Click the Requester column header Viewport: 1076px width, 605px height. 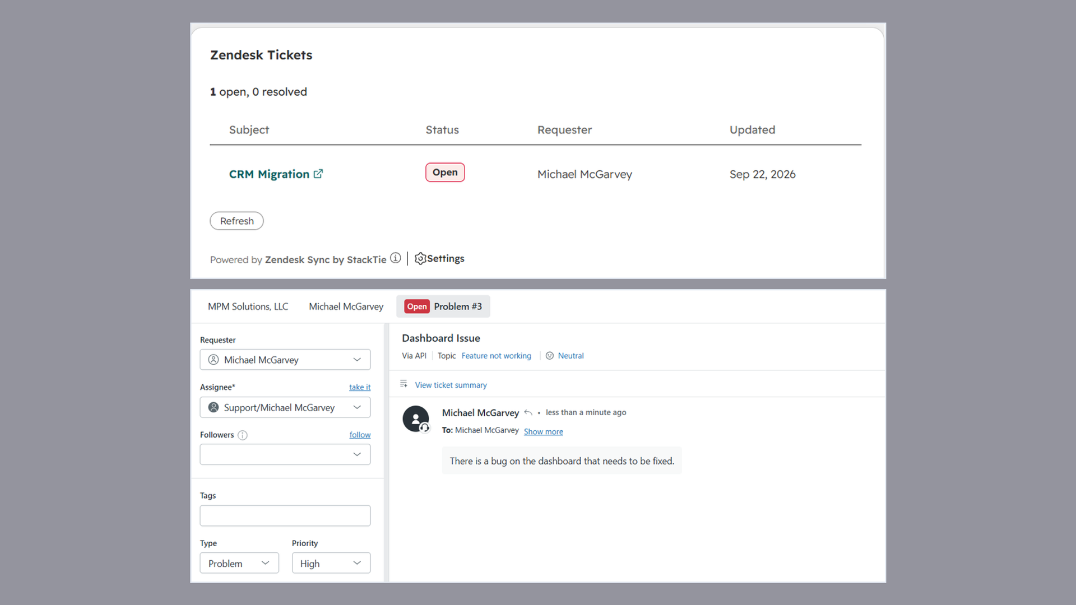[x=564, y=130]
